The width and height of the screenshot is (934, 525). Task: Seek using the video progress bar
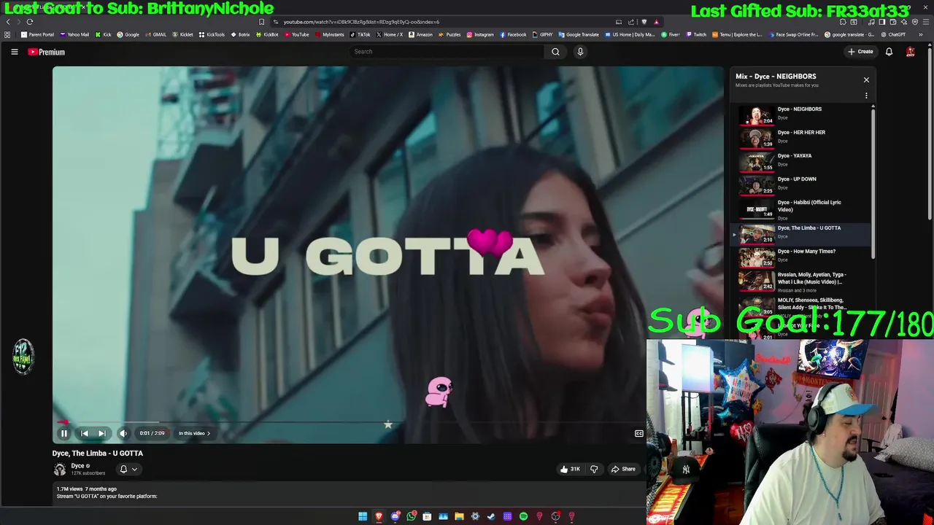(x=349, y=422)
